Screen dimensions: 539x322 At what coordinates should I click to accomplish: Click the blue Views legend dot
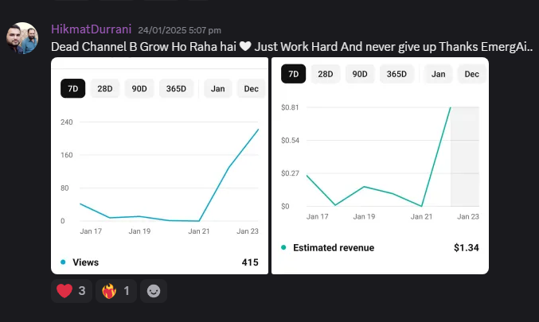tap(63, 262)
